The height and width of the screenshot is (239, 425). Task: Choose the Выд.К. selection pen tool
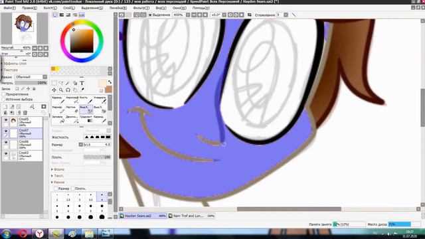click(x=86, y=110)
